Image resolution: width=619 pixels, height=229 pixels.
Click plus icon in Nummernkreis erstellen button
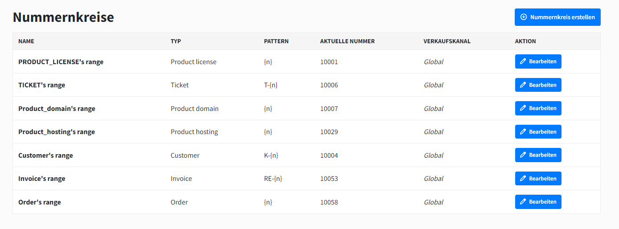pyautogui.click(x=524, y=17)
